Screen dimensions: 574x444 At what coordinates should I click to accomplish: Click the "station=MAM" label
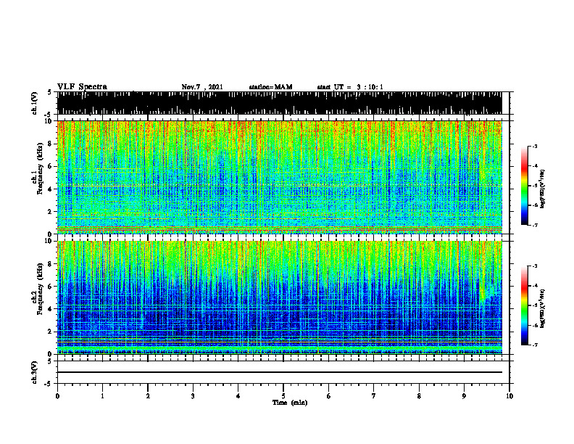tap(270, 87)
